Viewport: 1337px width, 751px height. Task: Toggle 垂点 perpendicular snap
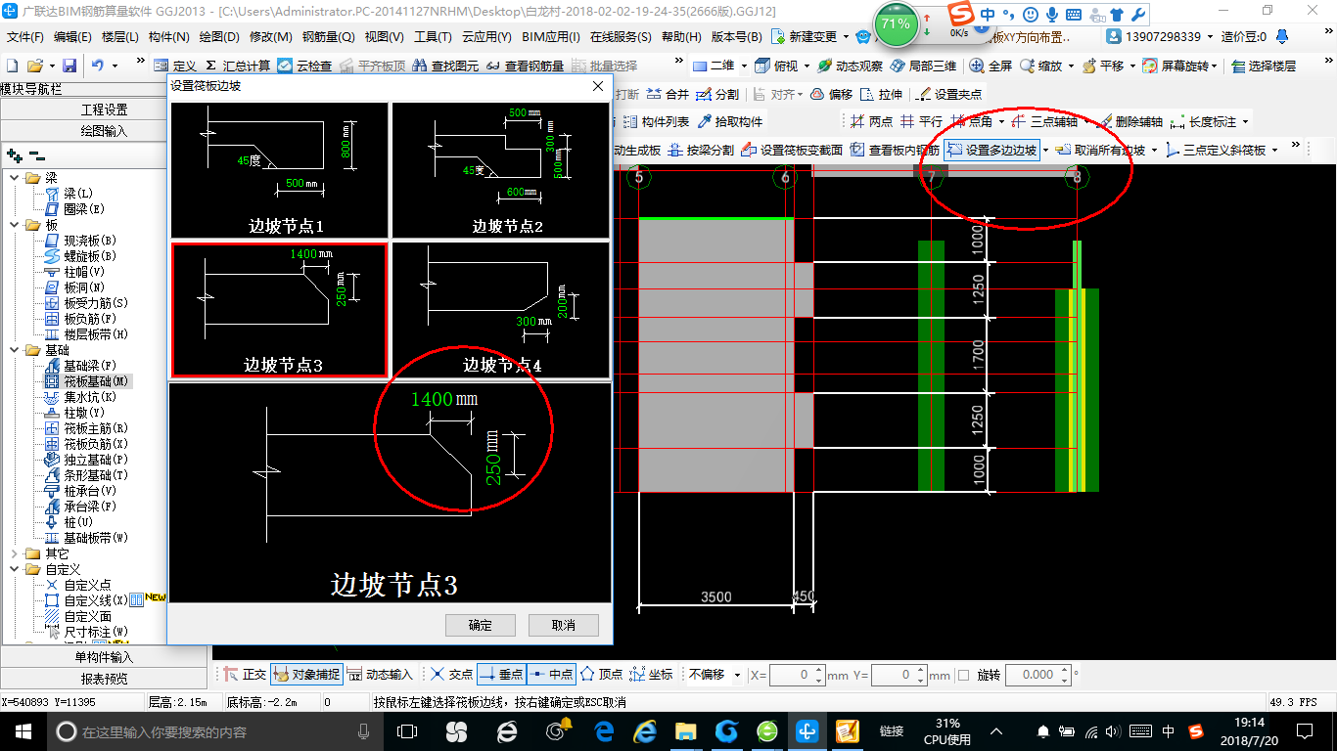tap(502, 675)
